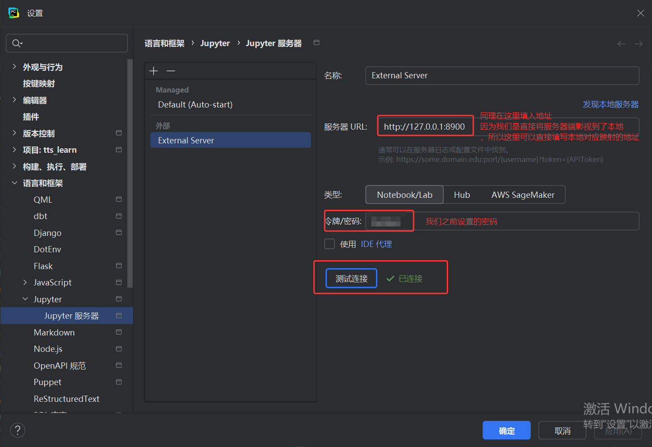Click project-scope icon next to Markdown
Viewport: 652px width, 447px height.
pos(119,332)
